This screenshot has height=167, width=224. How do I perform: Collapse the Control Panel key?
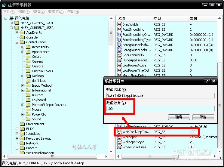coord(17,42)
